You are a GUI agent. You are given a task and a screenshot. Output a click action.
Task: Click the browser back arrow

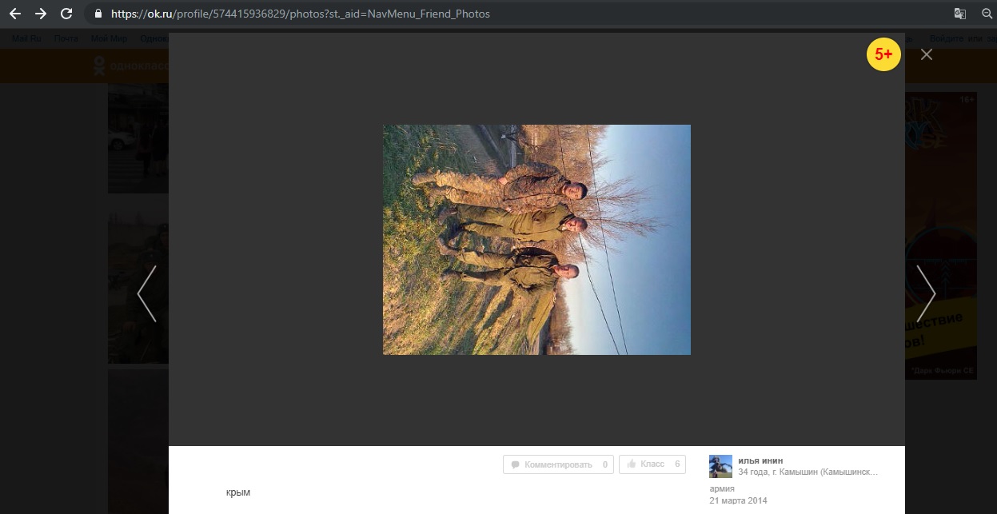tap(15, 14)
